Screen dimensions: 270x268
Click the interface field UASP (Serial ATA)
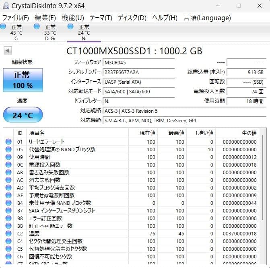[138, 82]
